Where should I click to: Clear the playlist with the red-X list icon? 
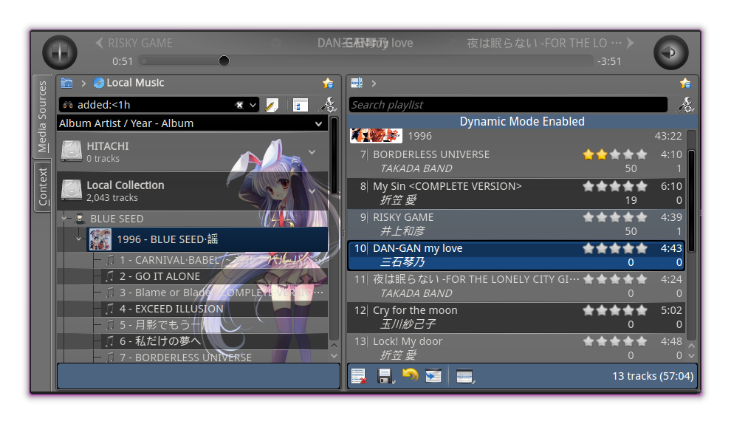tap(359, 376)
